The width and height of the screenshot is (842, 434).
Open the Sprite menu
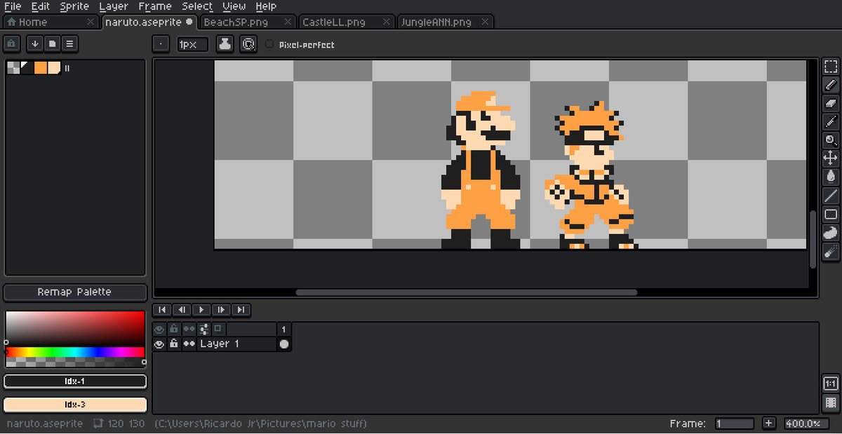[74, 6]
